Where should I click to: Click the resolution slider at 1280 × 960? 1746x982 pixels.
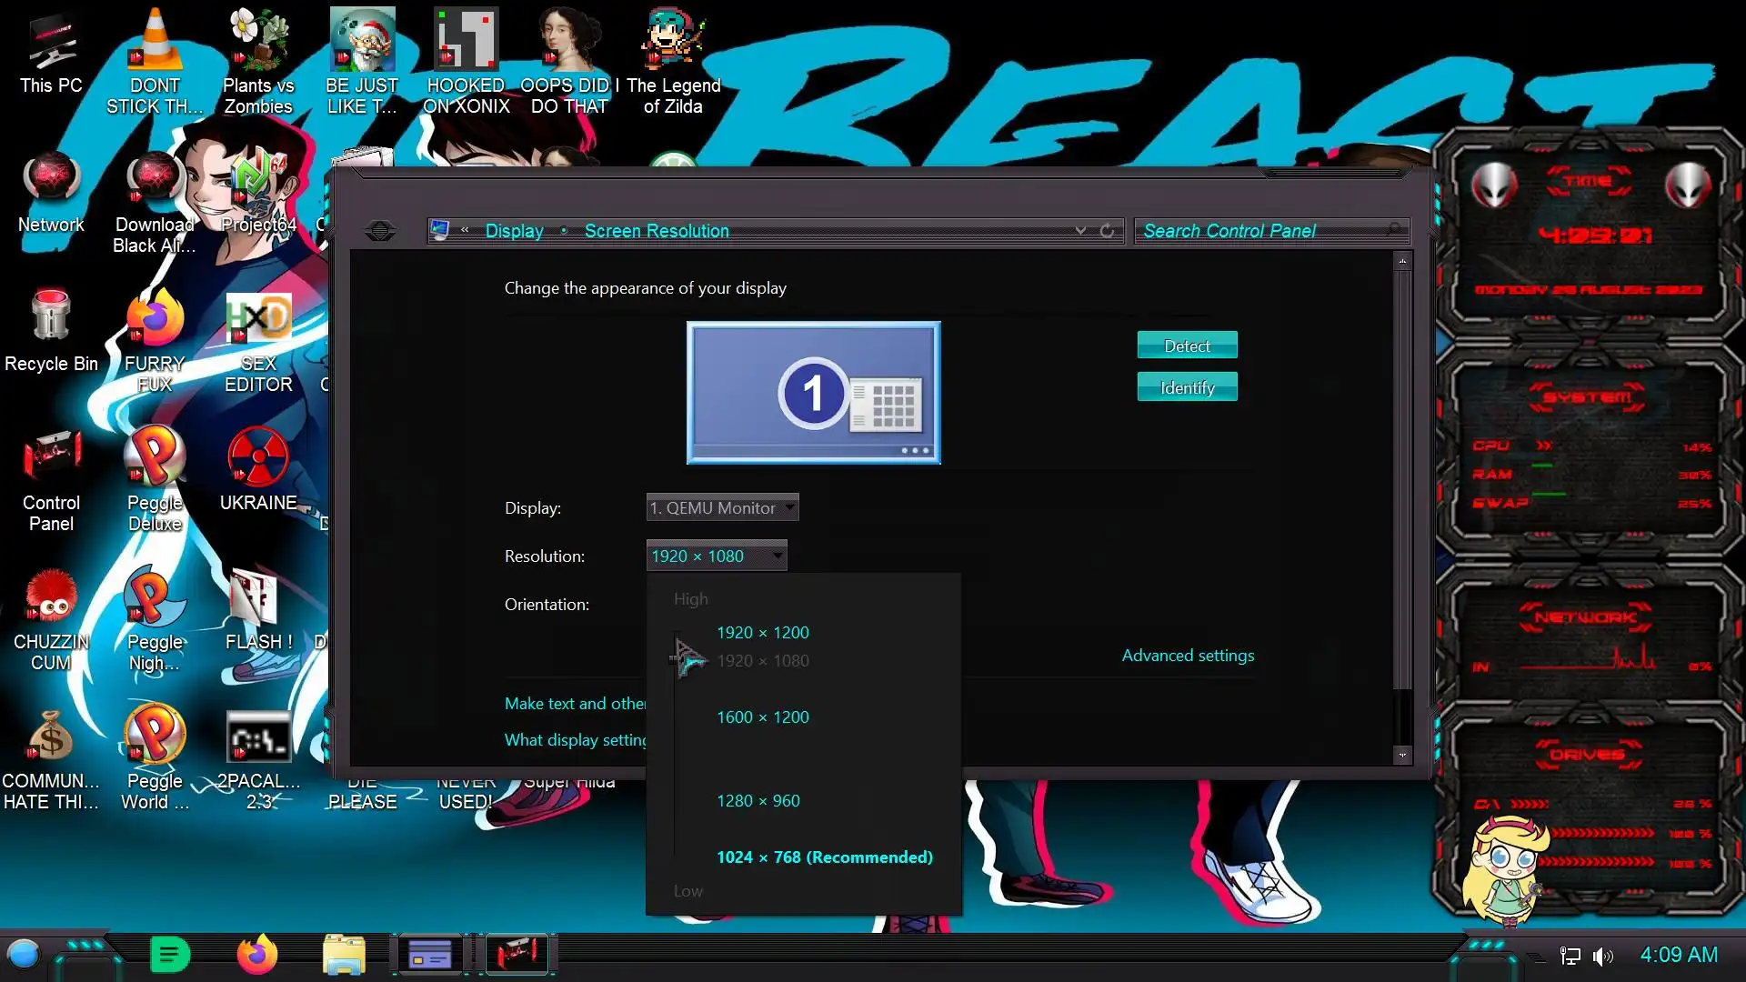click(x=676, y=801)
